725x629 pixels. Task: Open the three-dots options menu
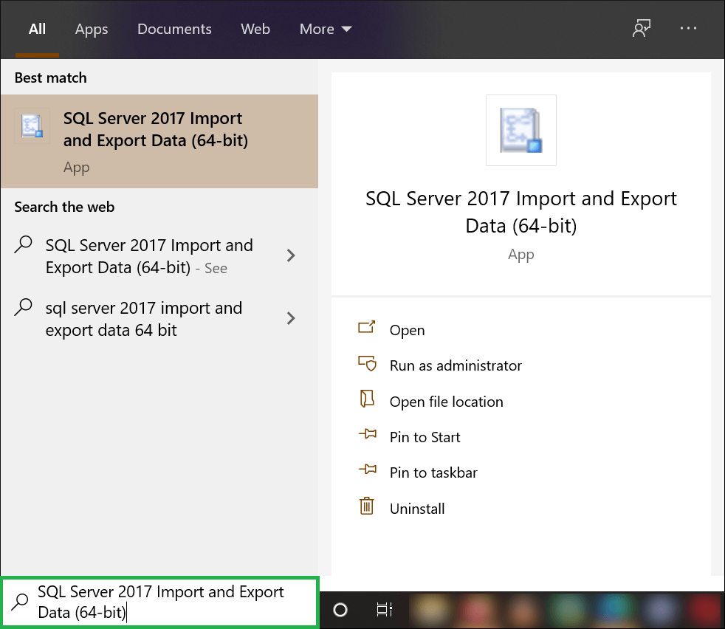pos(688,28)
